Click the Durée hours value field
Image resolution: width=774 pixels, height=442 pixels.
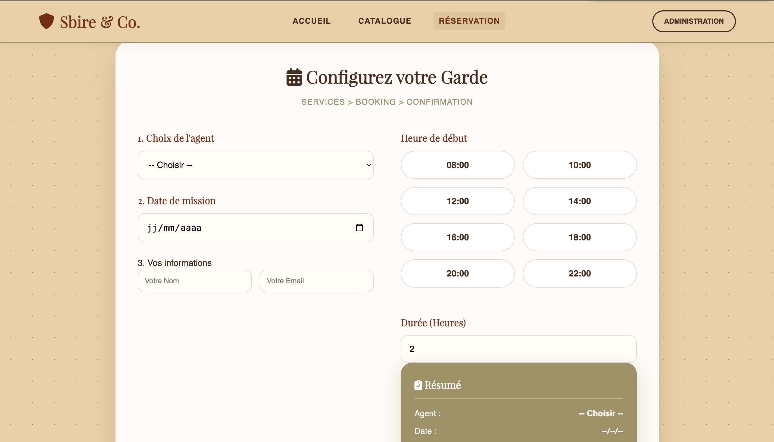click(x=518, y=349)
